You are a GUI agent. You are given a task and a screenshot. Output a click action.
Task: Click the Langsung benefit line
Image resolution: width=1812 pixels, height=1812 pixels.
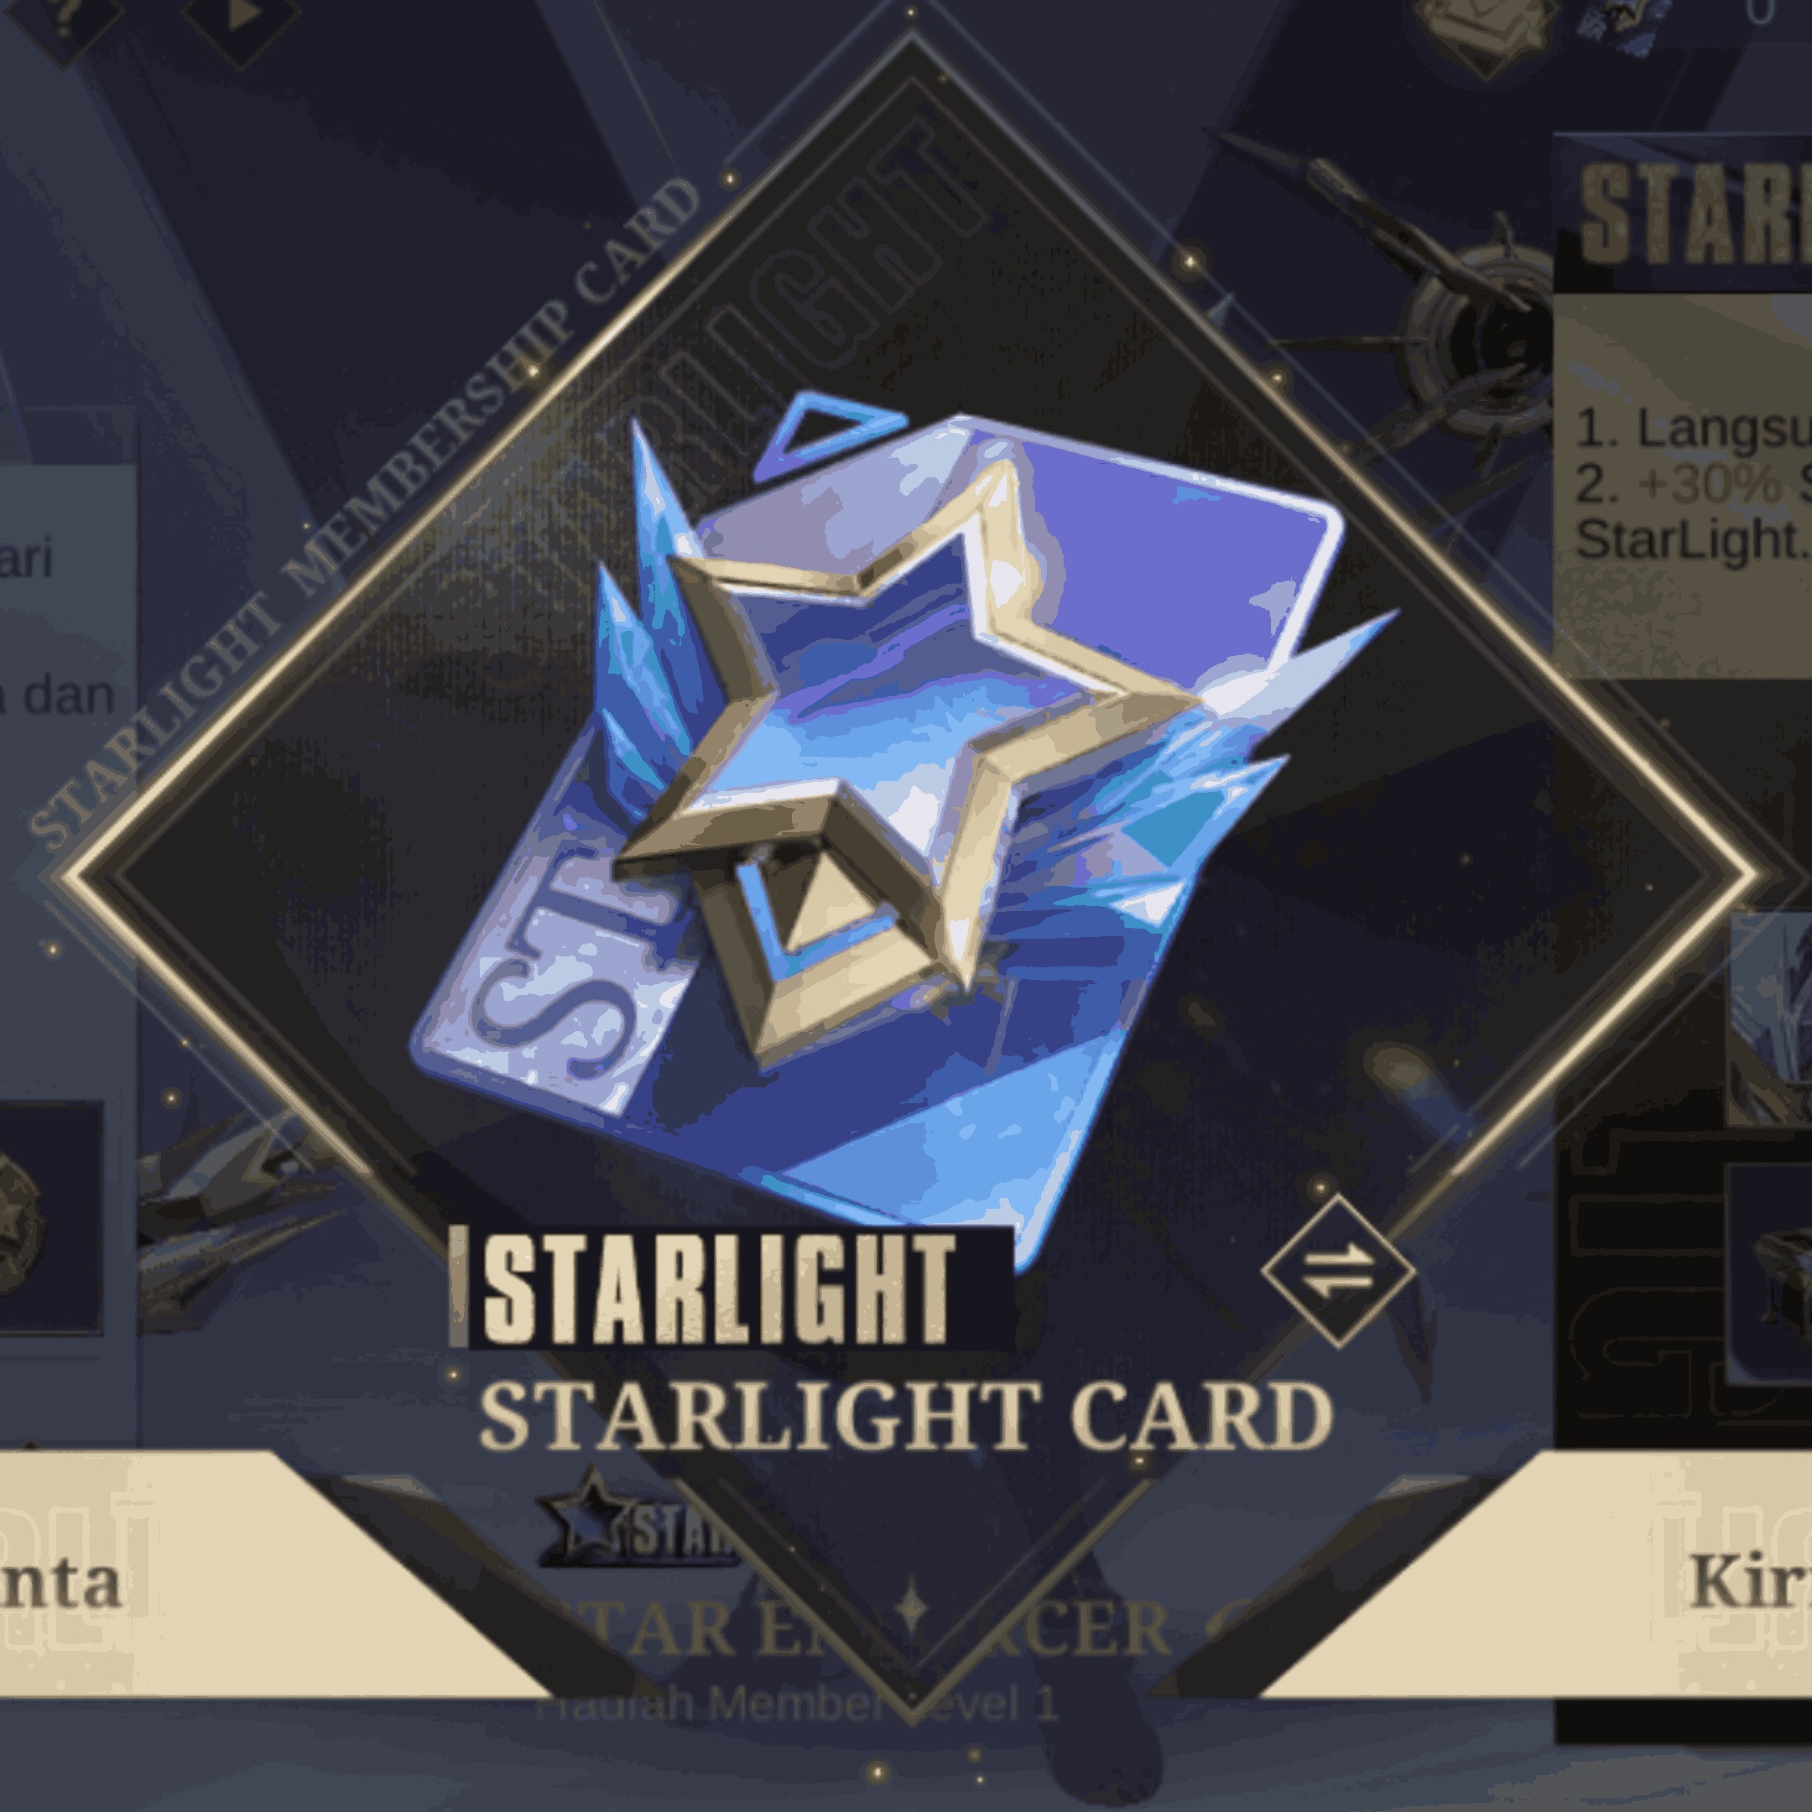click(1694, 430)
